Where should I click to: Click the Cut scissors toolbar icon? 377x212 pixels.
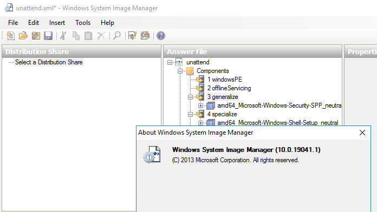(x=63, y=36)
